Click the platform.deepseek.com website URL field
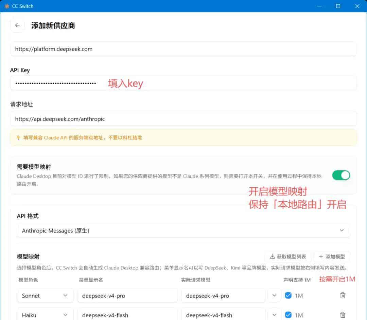 point(183,49)
